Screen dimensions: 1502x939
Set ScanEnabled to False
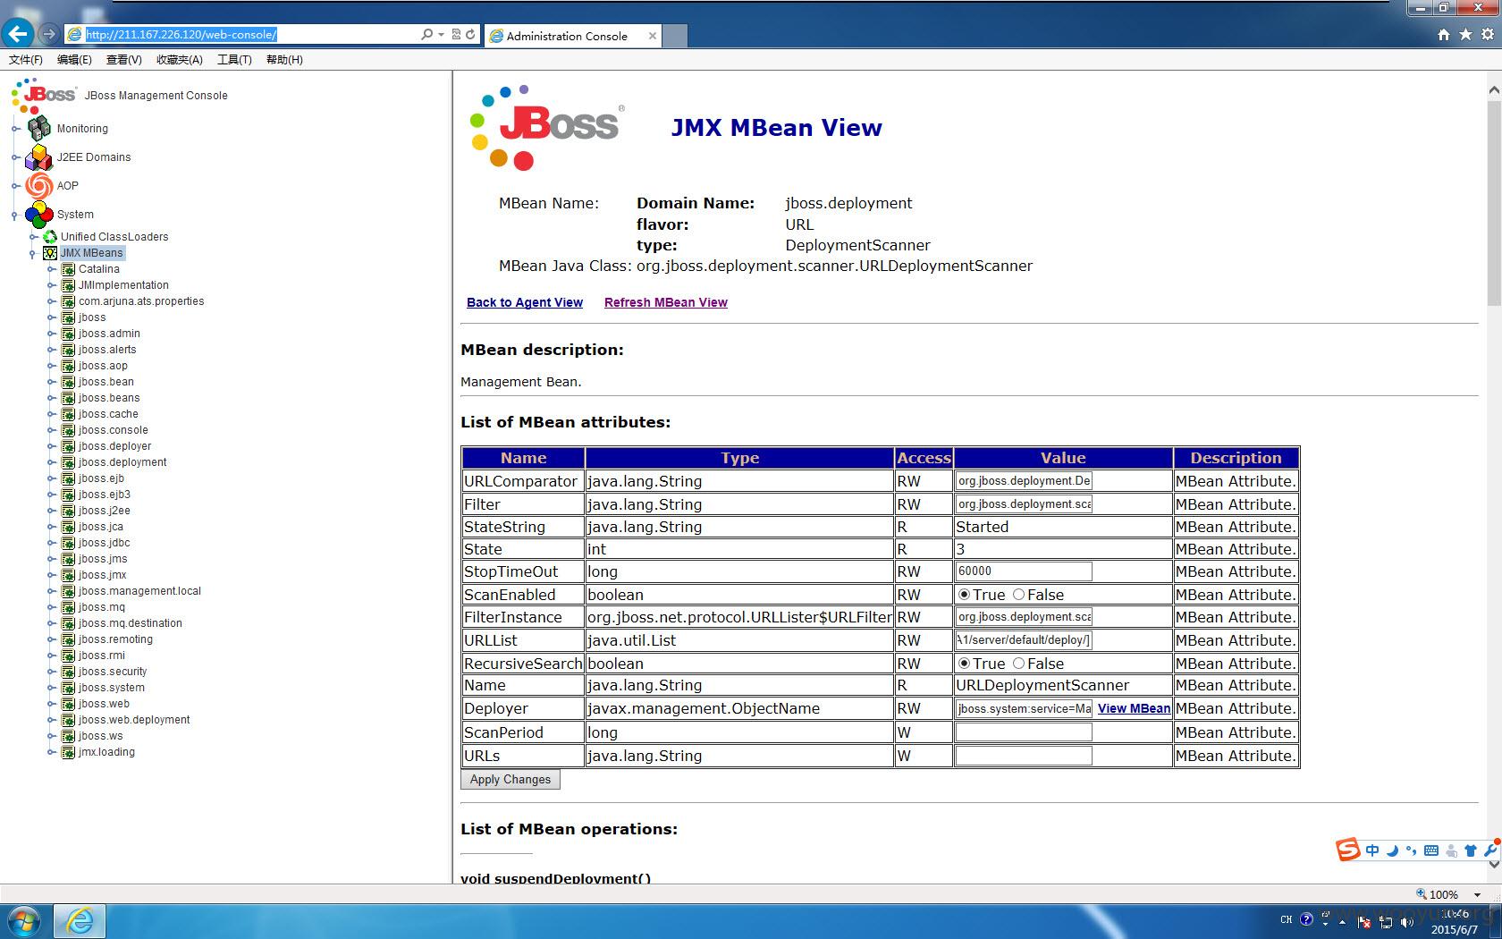[x=1018, y=595]
